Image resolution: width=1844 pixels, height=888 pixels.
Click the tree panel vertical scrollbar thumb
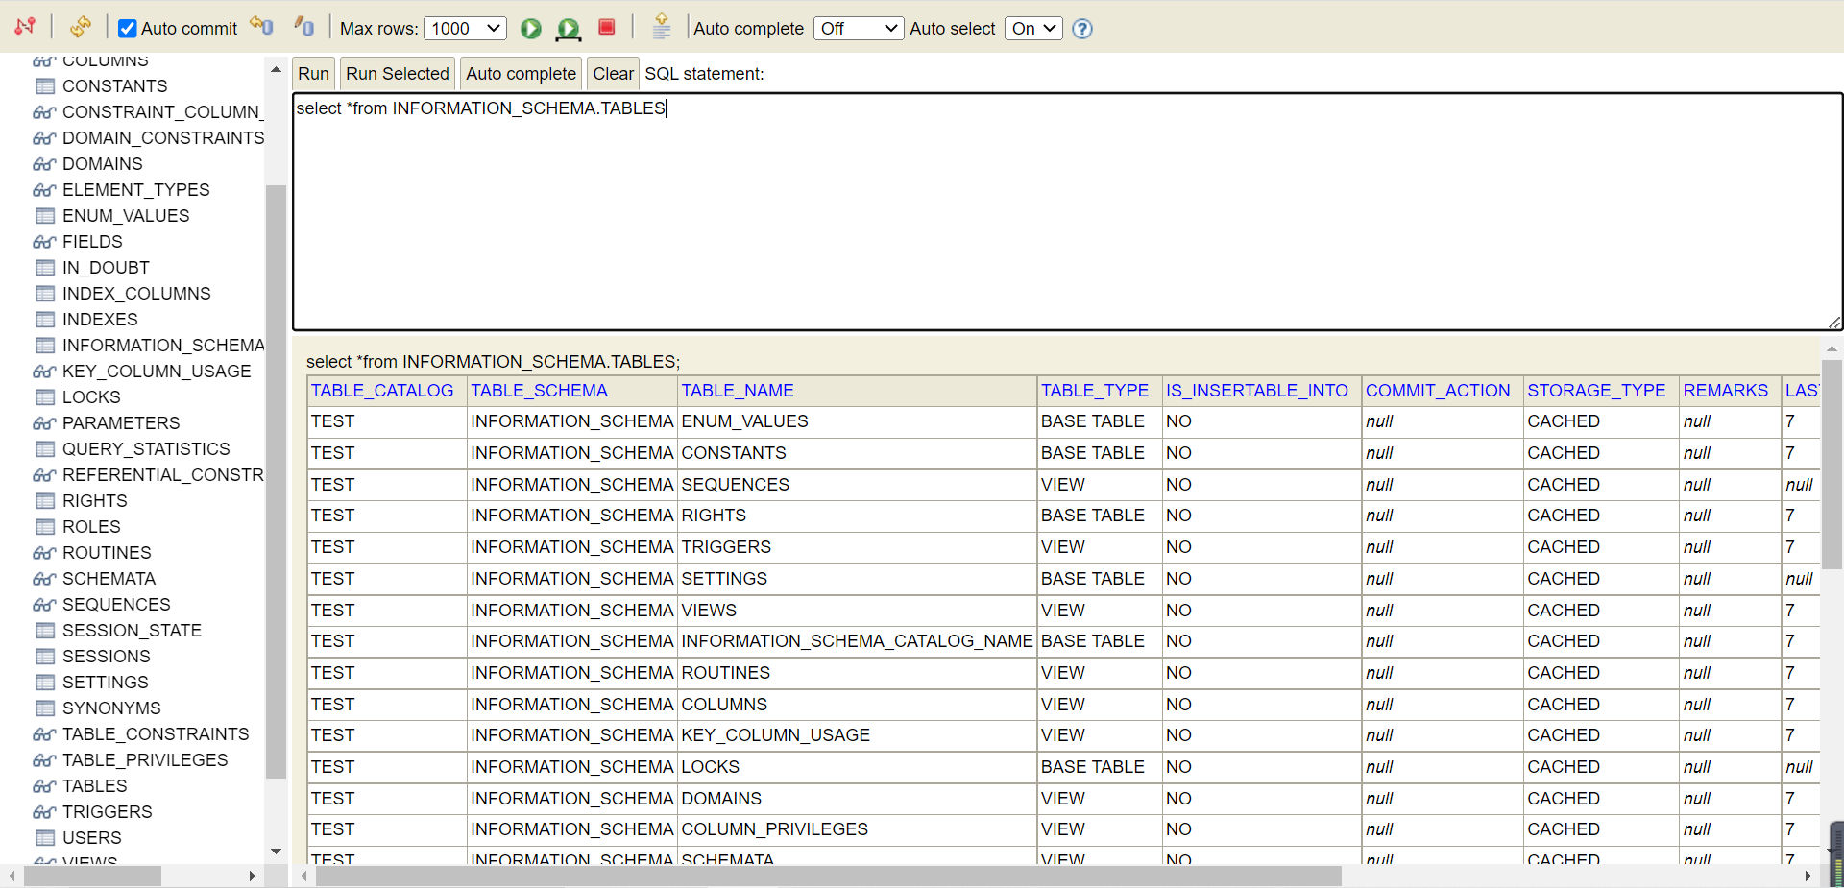pos(276,481)
